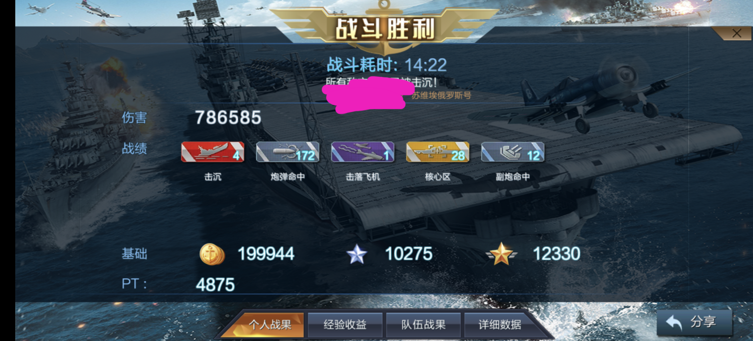Select the gold citadel hits badge
753x341 pixels.
tap(438, 152)
